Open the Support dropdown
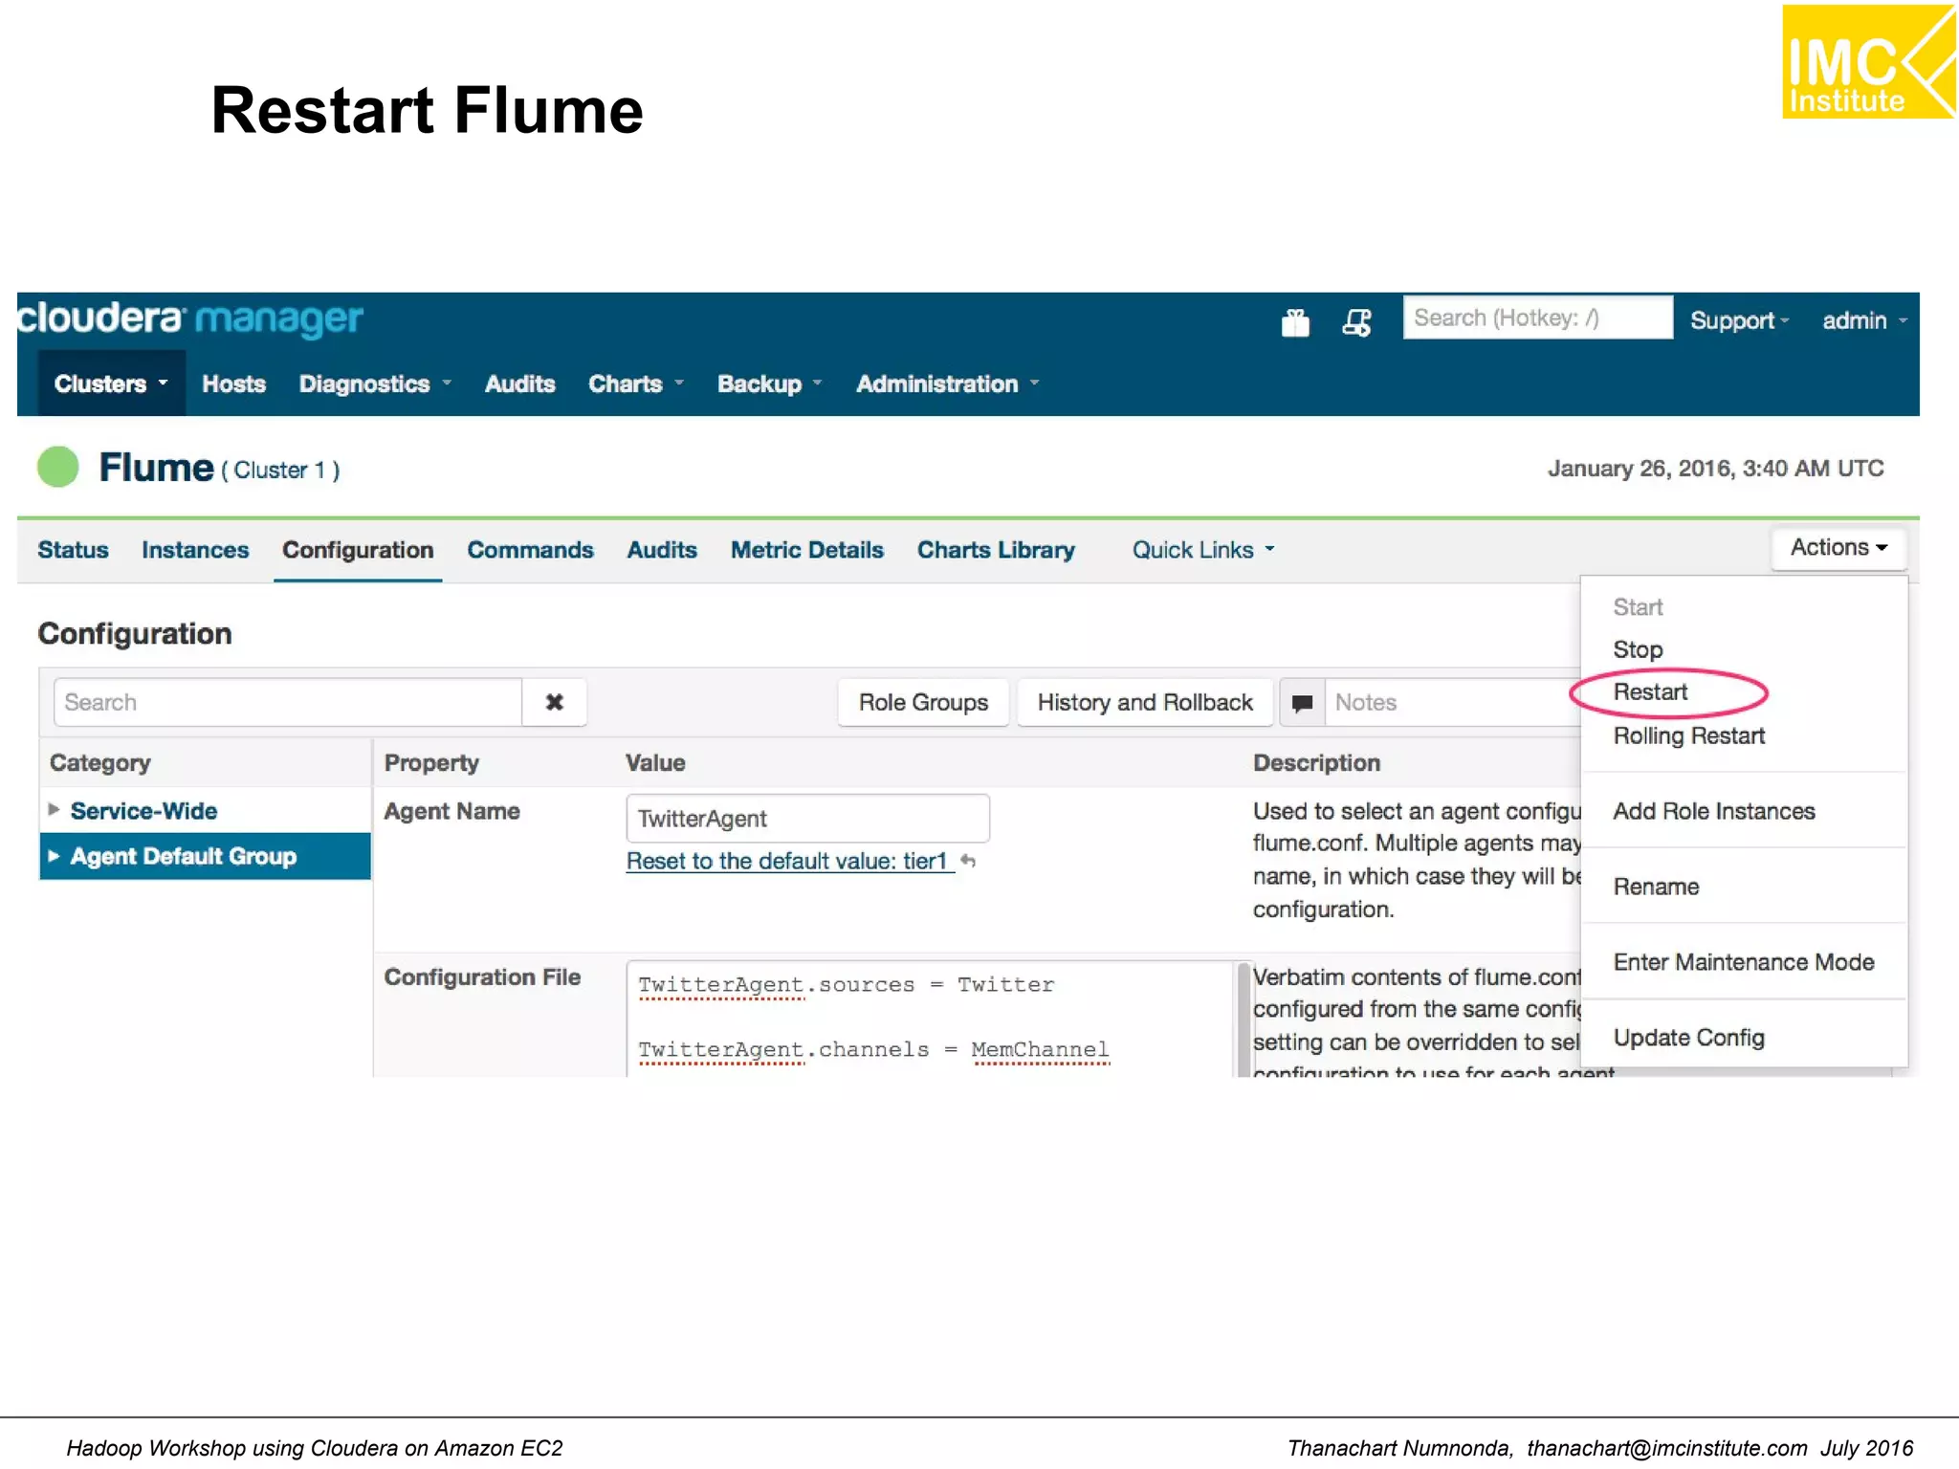Screen dimensions: 1959x1469 (x=1739, y=320)
